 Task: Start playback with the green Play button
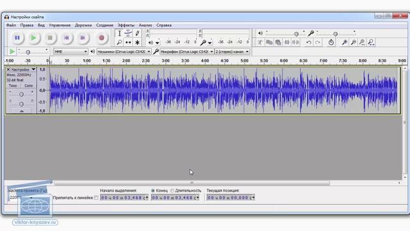tap(33, 38)
